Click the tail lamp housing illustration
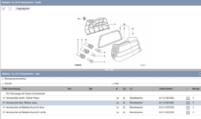 pos(126,49)
